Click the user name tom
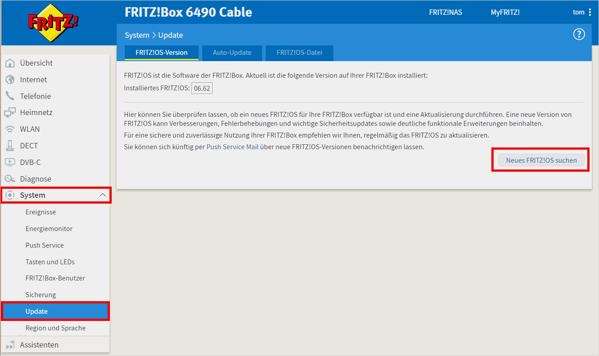This screenshot has height=356, width=599. pyautogui.click(x=578, y=13)
